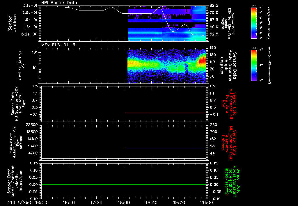Click the red "MU Scanner Pos Telemetry" label
Screen dimensions: 298x206
tap(229, 143)
